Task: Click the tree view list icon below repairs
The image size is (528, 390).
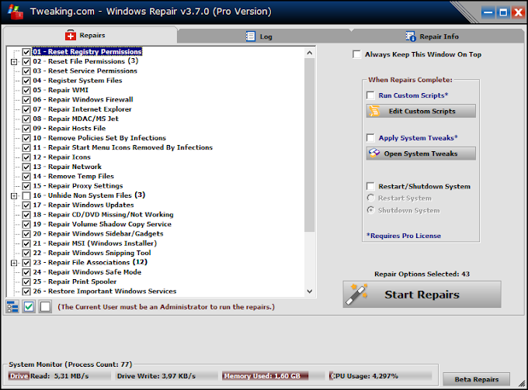Action: [x=12, y=306]
